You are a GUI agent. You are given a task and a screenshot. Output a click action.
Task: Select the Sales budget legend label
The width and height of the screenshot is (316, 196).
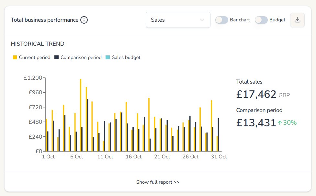[x=126, y=57]
